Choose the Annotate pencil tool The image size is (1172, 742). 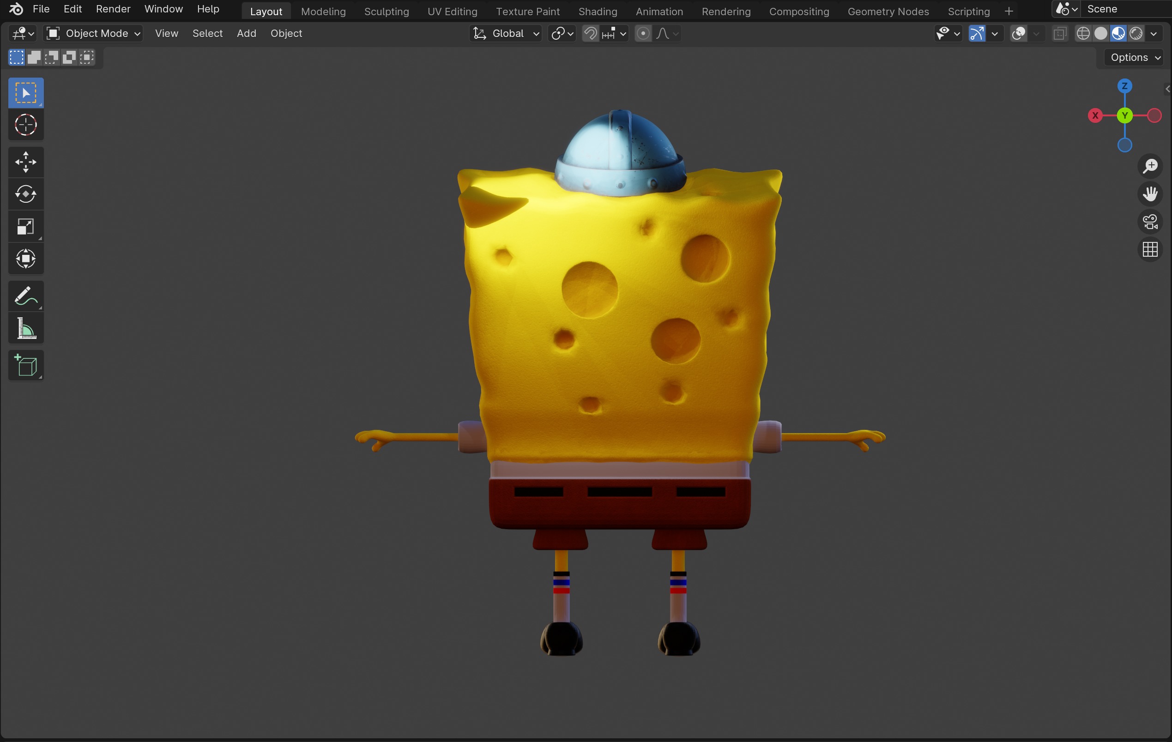(x=26, y=296)
